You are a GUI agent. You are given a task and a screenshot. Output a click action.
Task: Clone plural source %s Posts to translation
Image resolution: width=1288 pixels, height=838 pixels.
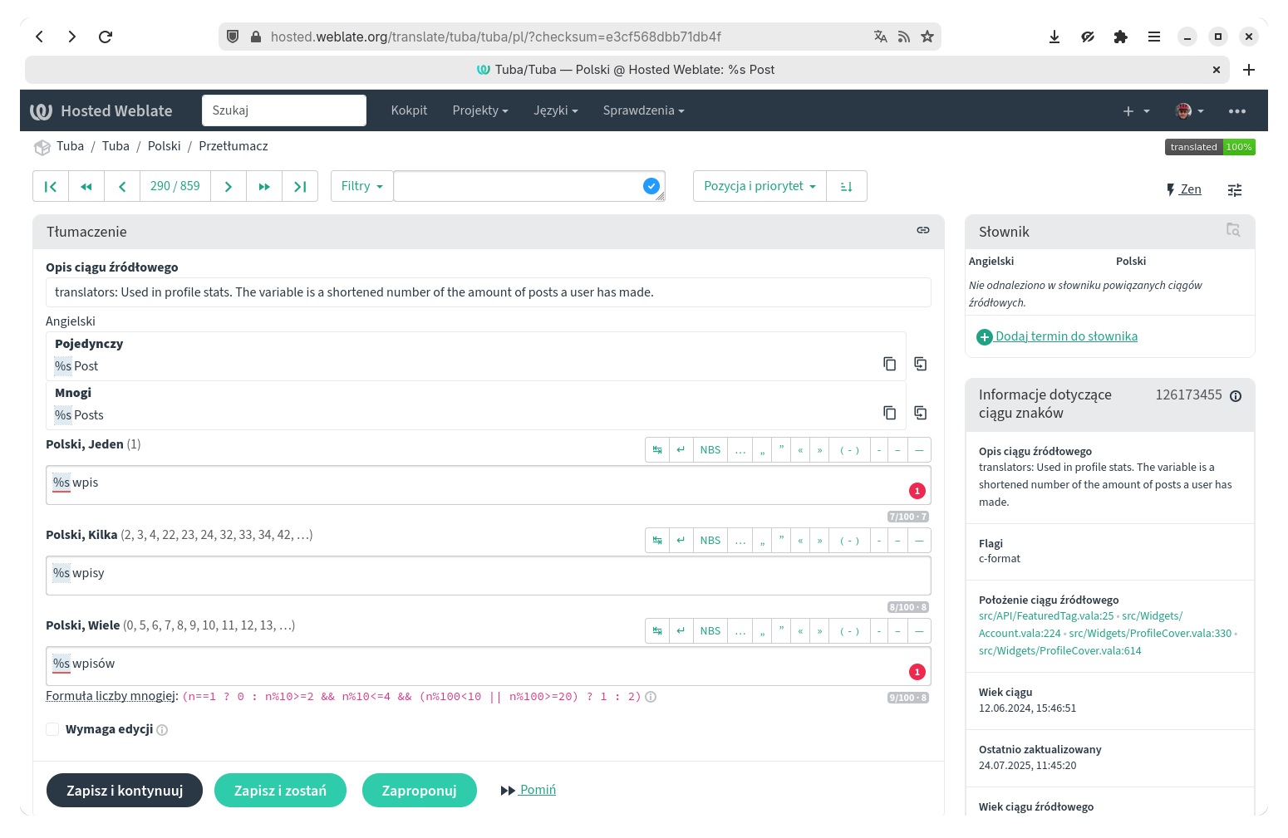point(920,413)
